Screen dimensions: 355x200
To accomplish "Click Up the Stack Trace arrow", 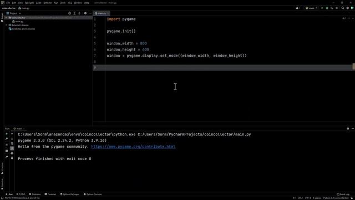I will [x=12, y=134].
